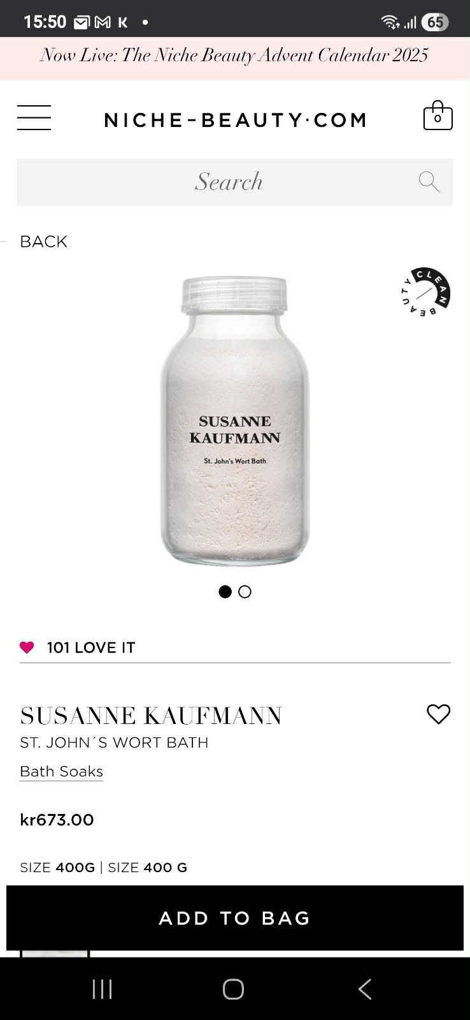This screenshot has width=470, height=1020.
Task: Go back via the BACK link
Action: (43, 241)
